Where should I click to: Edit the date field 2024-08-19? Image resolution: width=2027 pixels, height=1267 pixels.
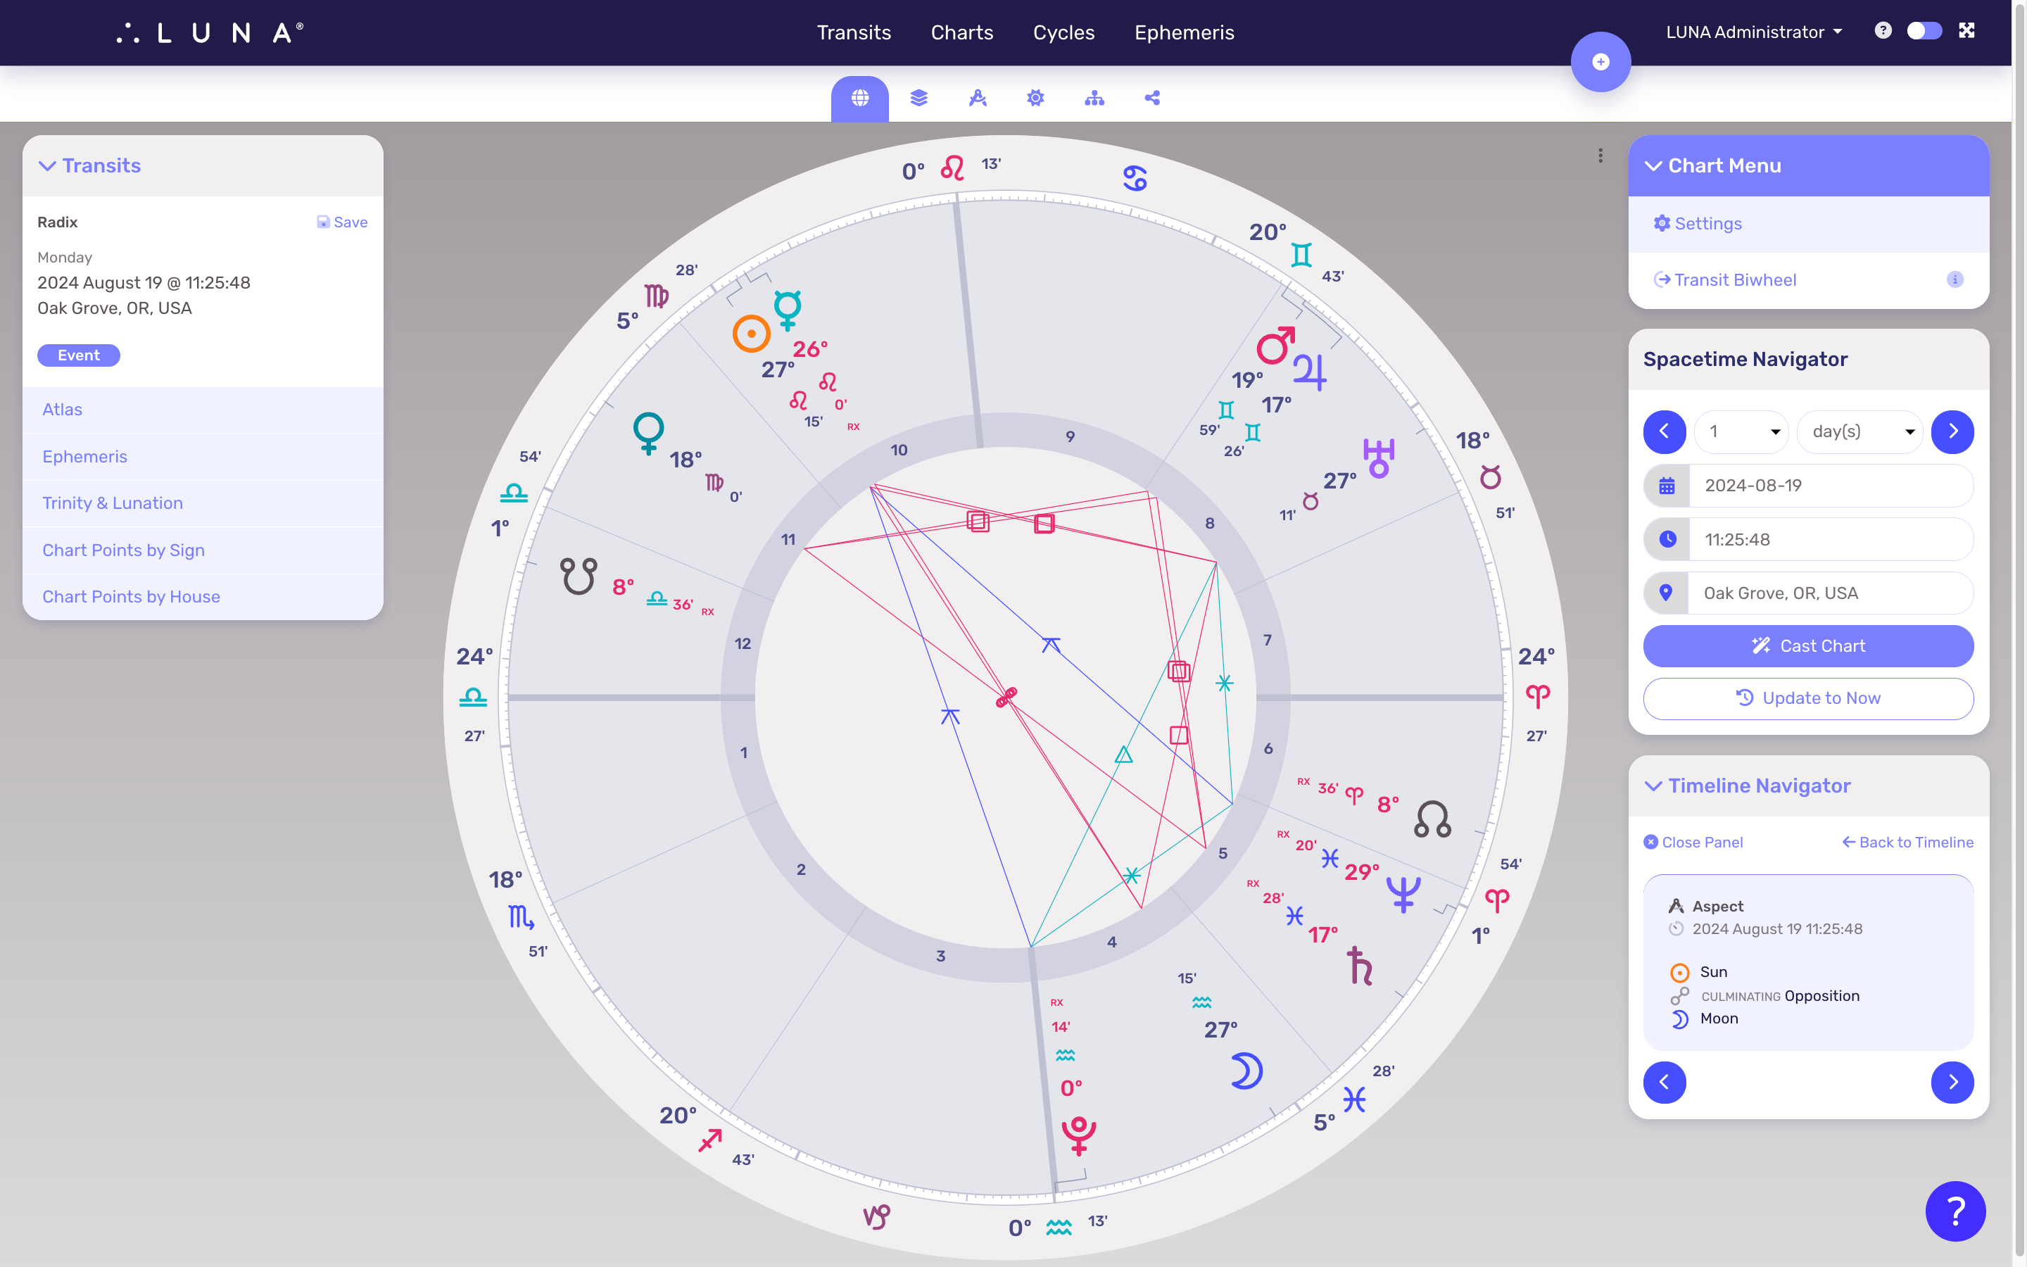[1831, 486]
